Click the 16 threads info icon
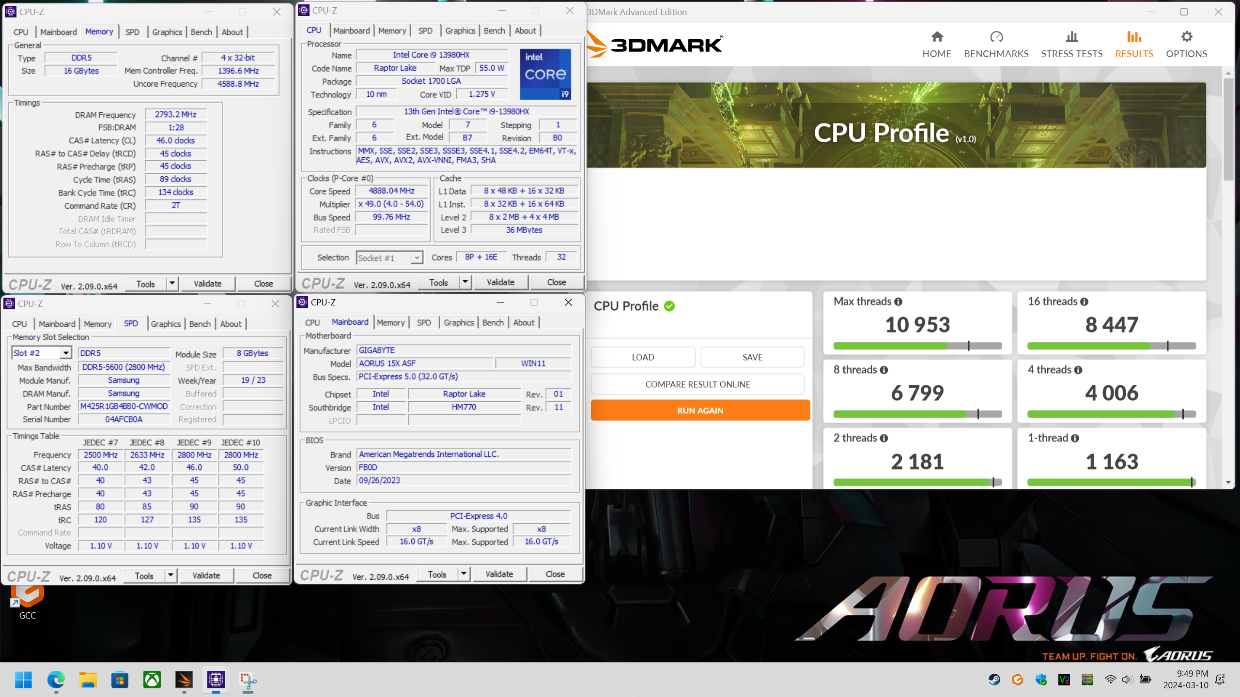The height and width of the screenshot is (697, 1240). coord(1085,302)
